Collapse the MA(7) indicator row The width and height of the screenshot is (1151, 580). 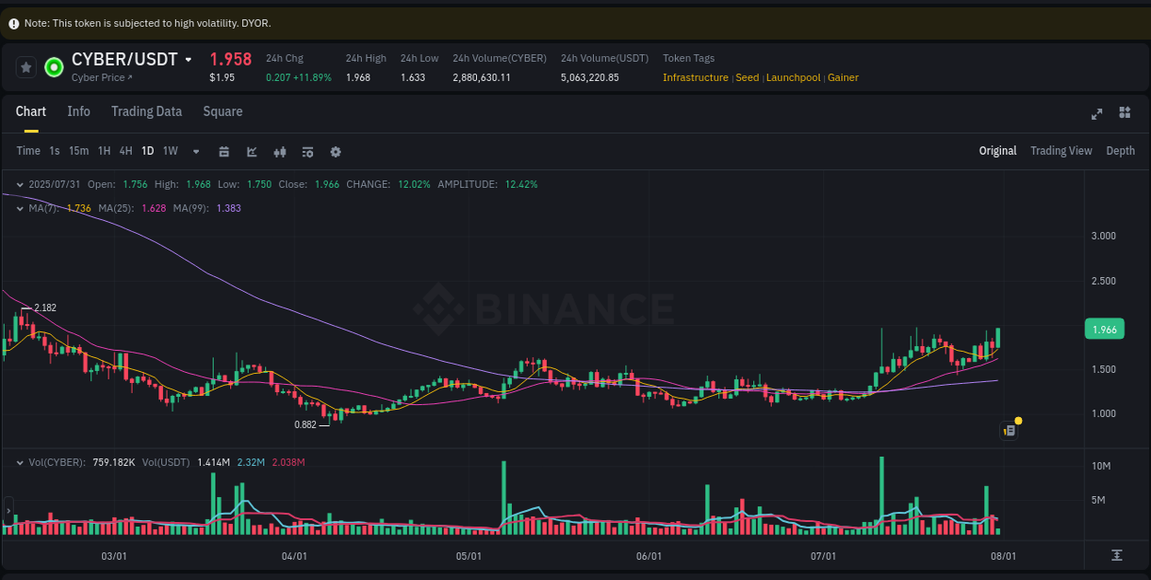[19, 208]
